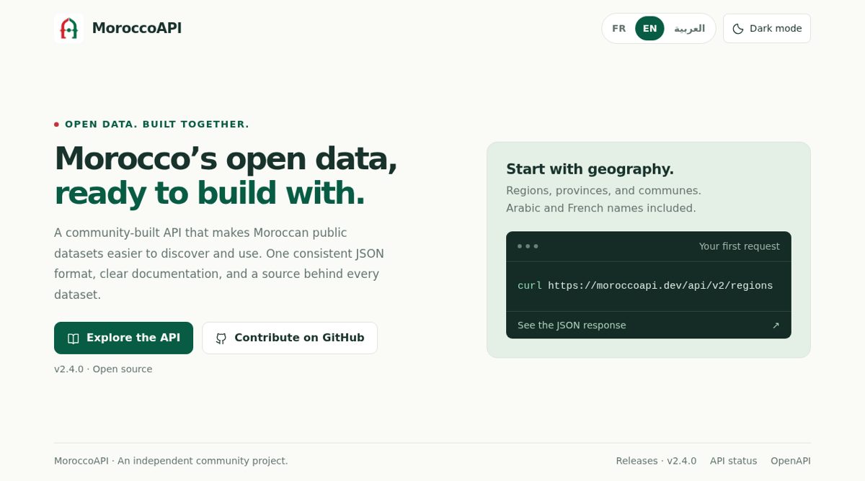Click "OPEN DATA. BUILT TOGETHER." tagline
The width and height of the screenshot is (865, 481).
click(157, 125)
